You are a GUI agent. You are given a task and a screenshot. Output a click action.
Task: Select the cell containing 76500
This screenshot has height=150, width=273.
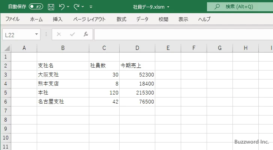pos(137,102)
